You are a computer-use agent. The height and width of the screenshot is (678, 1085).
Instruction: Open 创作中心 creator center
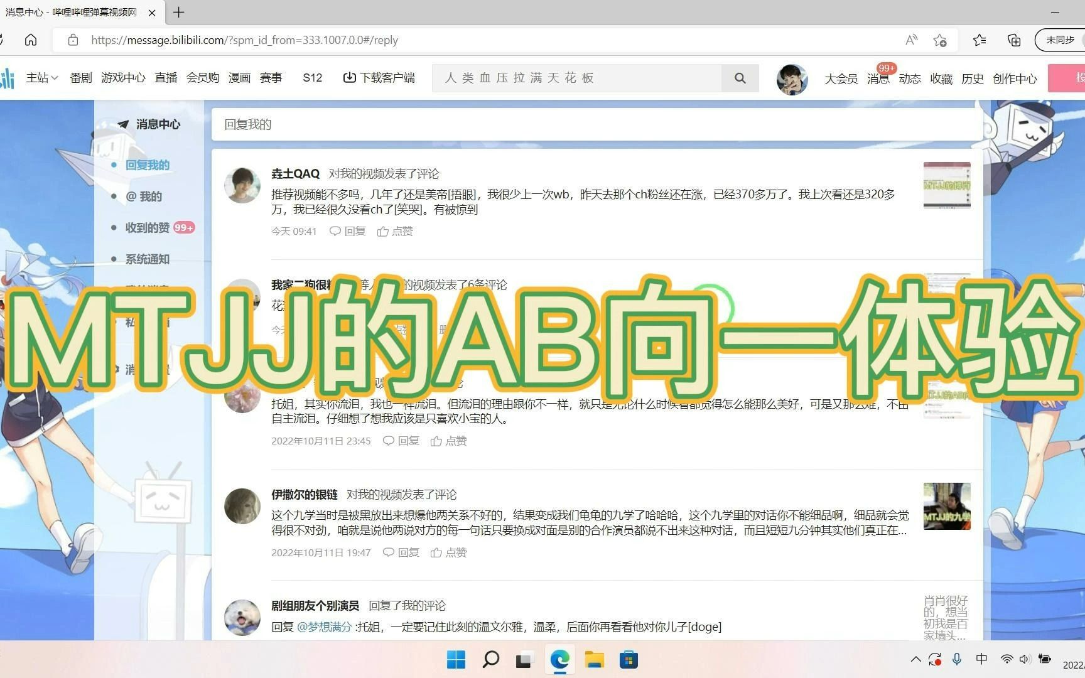click(1015, 78)
